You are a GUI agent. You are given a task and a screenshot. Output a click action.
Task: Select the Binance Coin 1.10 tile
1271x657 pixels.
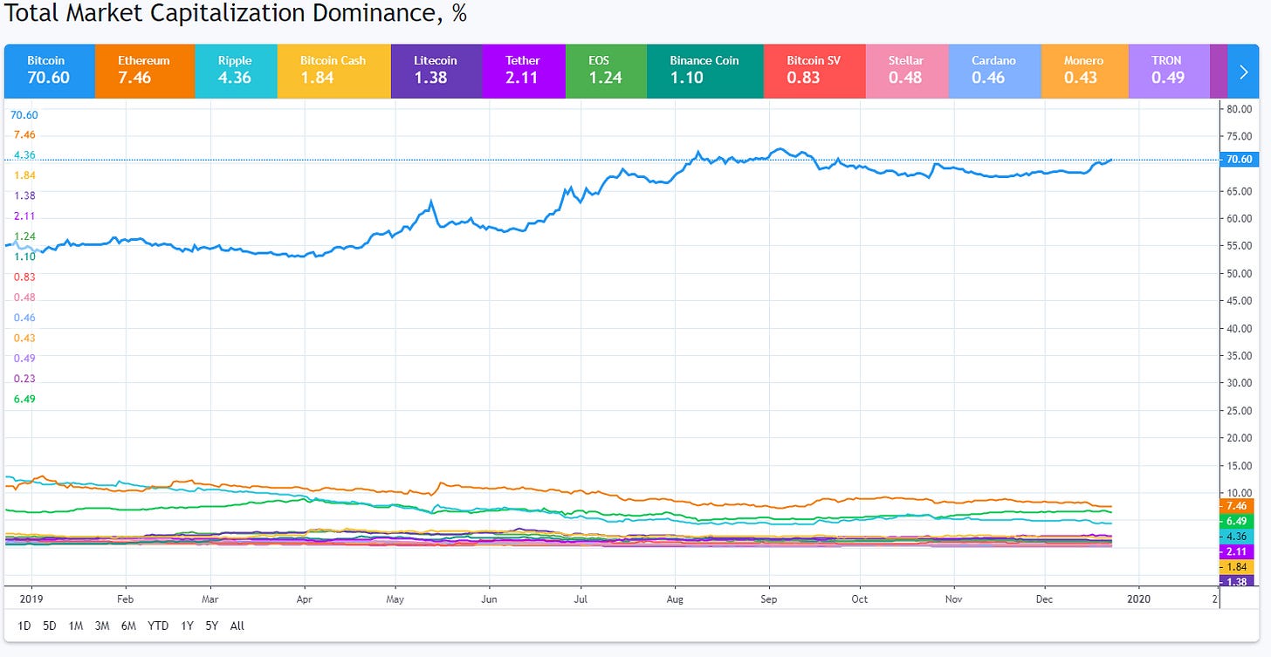click(x=705, y=71)
